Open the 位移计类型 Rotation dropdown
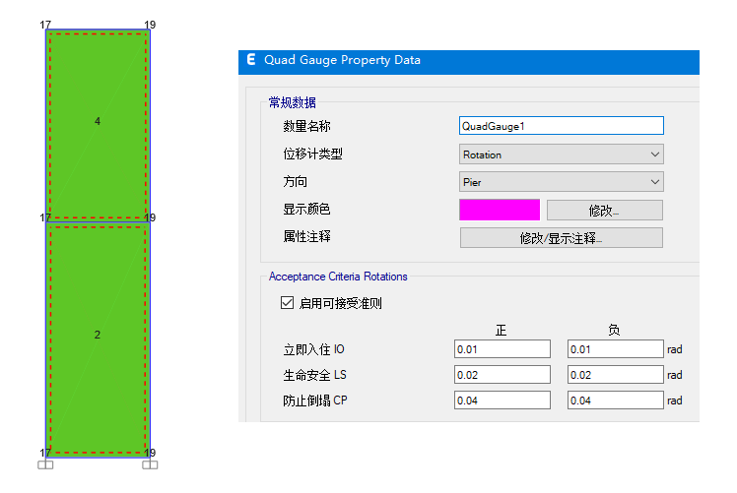Screen dimensions: 737x493 point(562,154)
